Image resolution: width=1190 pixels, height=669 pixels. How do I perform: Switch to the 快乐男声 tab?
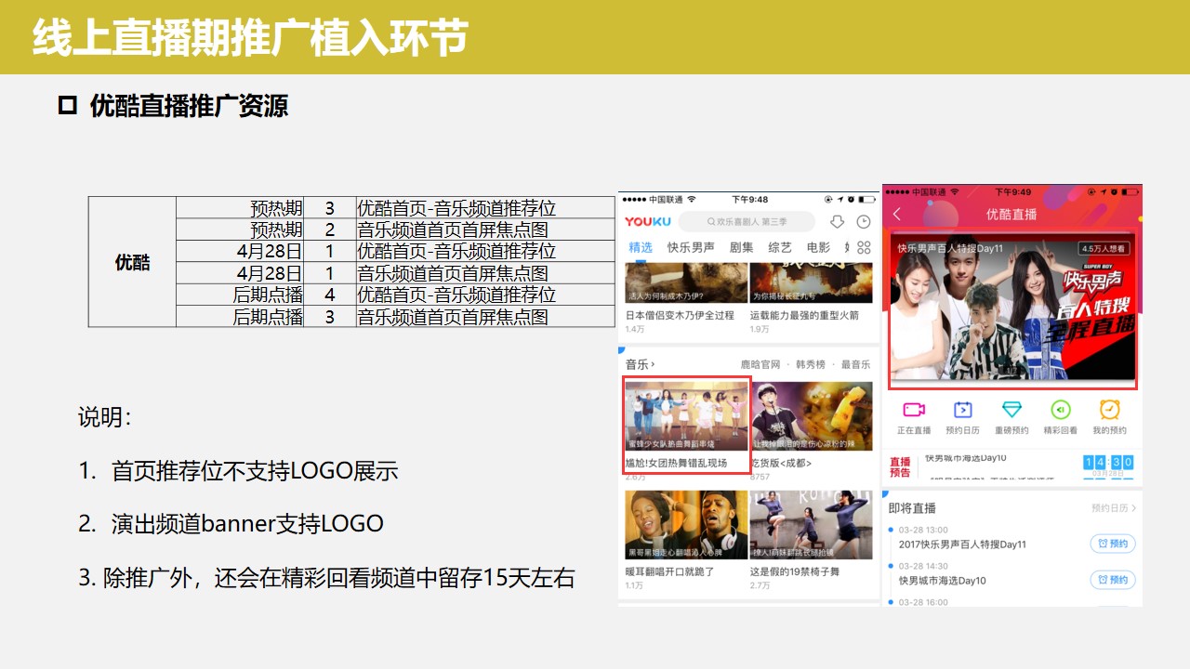click(691, 247)
